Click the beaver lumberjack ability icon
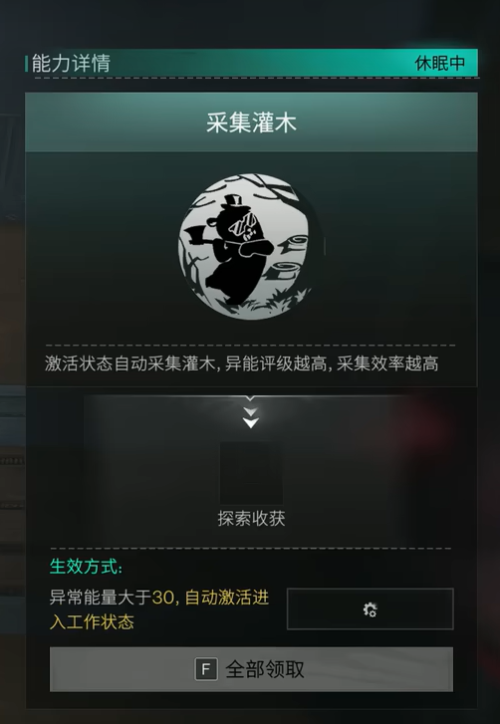This screenshot has height=724, width=500. (251, 247)
